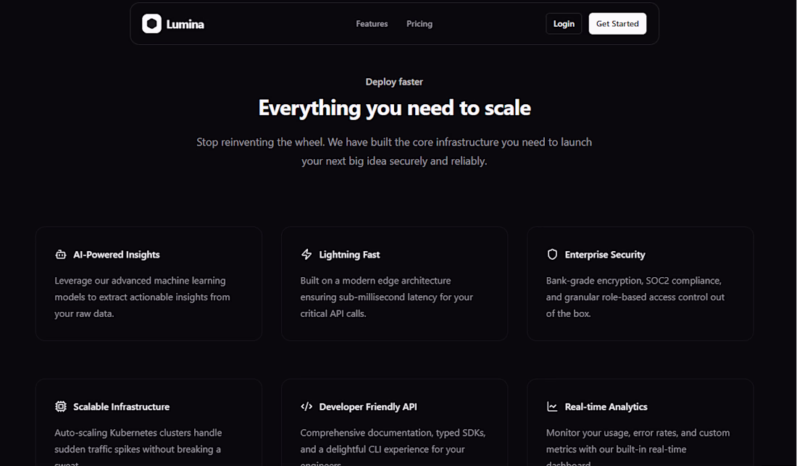Click the 'Everything you need to scale' heading

[x=394, y=108]
